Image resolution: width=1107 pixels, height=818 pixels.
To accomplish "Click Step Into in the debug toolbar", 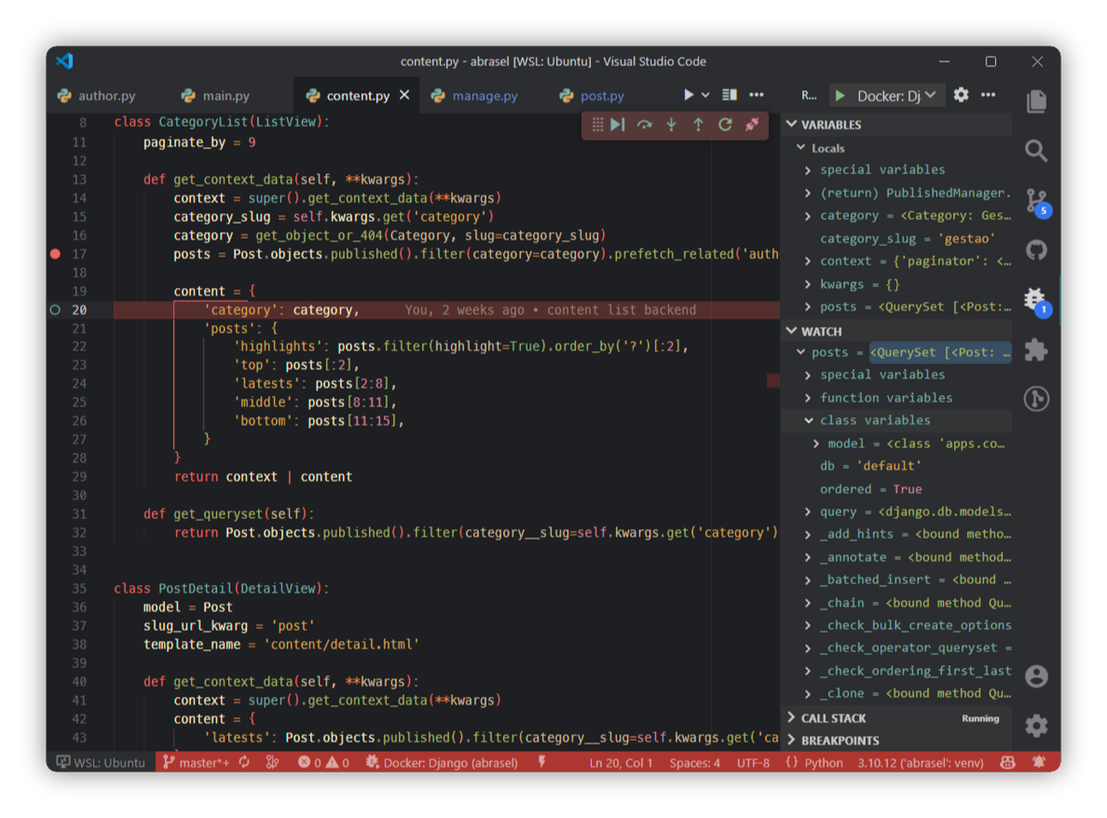I will tap(671, 125).
